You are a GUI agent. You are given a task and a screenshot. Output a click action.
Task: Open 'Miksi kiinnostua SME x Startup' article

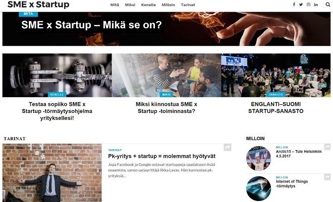point(166,107)
